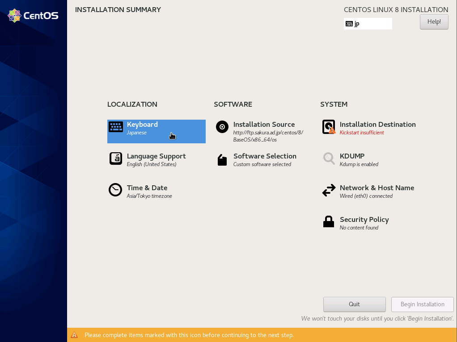Click the Security Policy padlock icon
Screen dimensions: 457x342
pos(329,222)
